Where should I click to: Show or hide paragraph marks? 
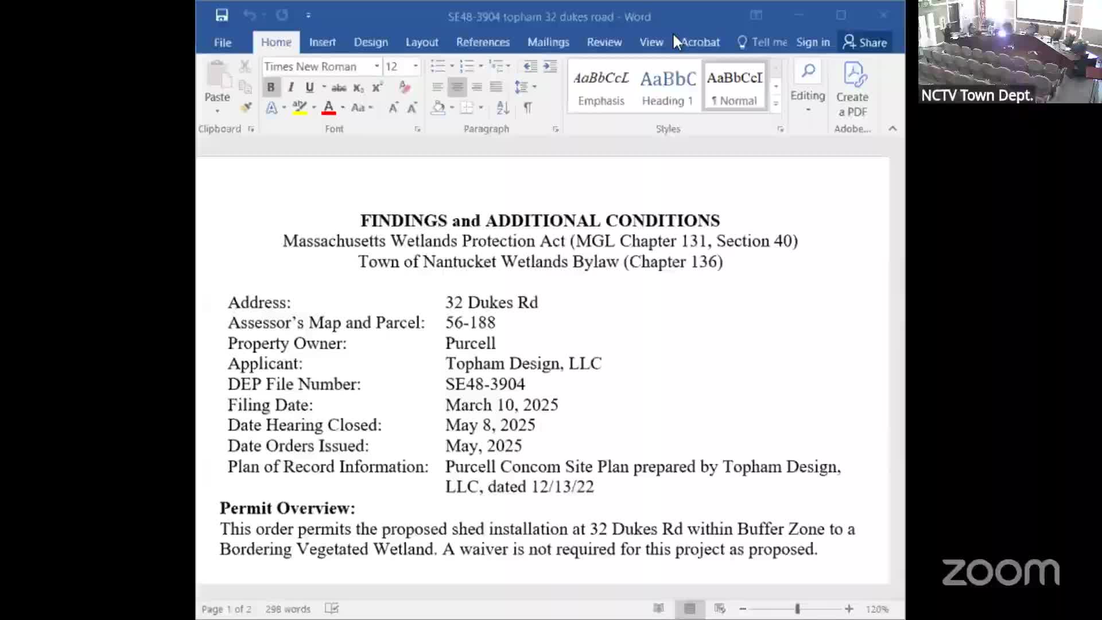(x=527, y=107)
